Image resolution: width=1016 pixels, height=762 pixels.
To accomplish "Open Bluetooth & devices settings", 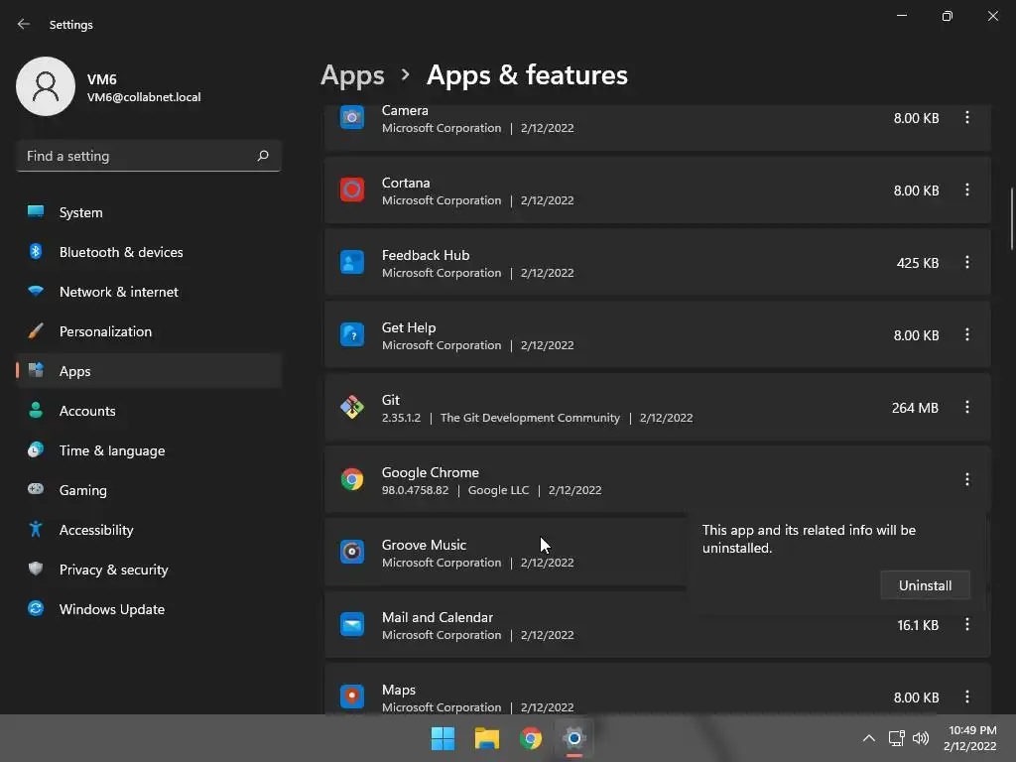I will pyautogui.click(x=149, y=252).
